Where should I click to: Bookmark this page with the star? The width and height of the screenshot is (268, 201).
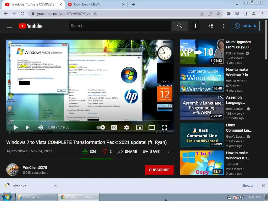(x=218, y=14)
